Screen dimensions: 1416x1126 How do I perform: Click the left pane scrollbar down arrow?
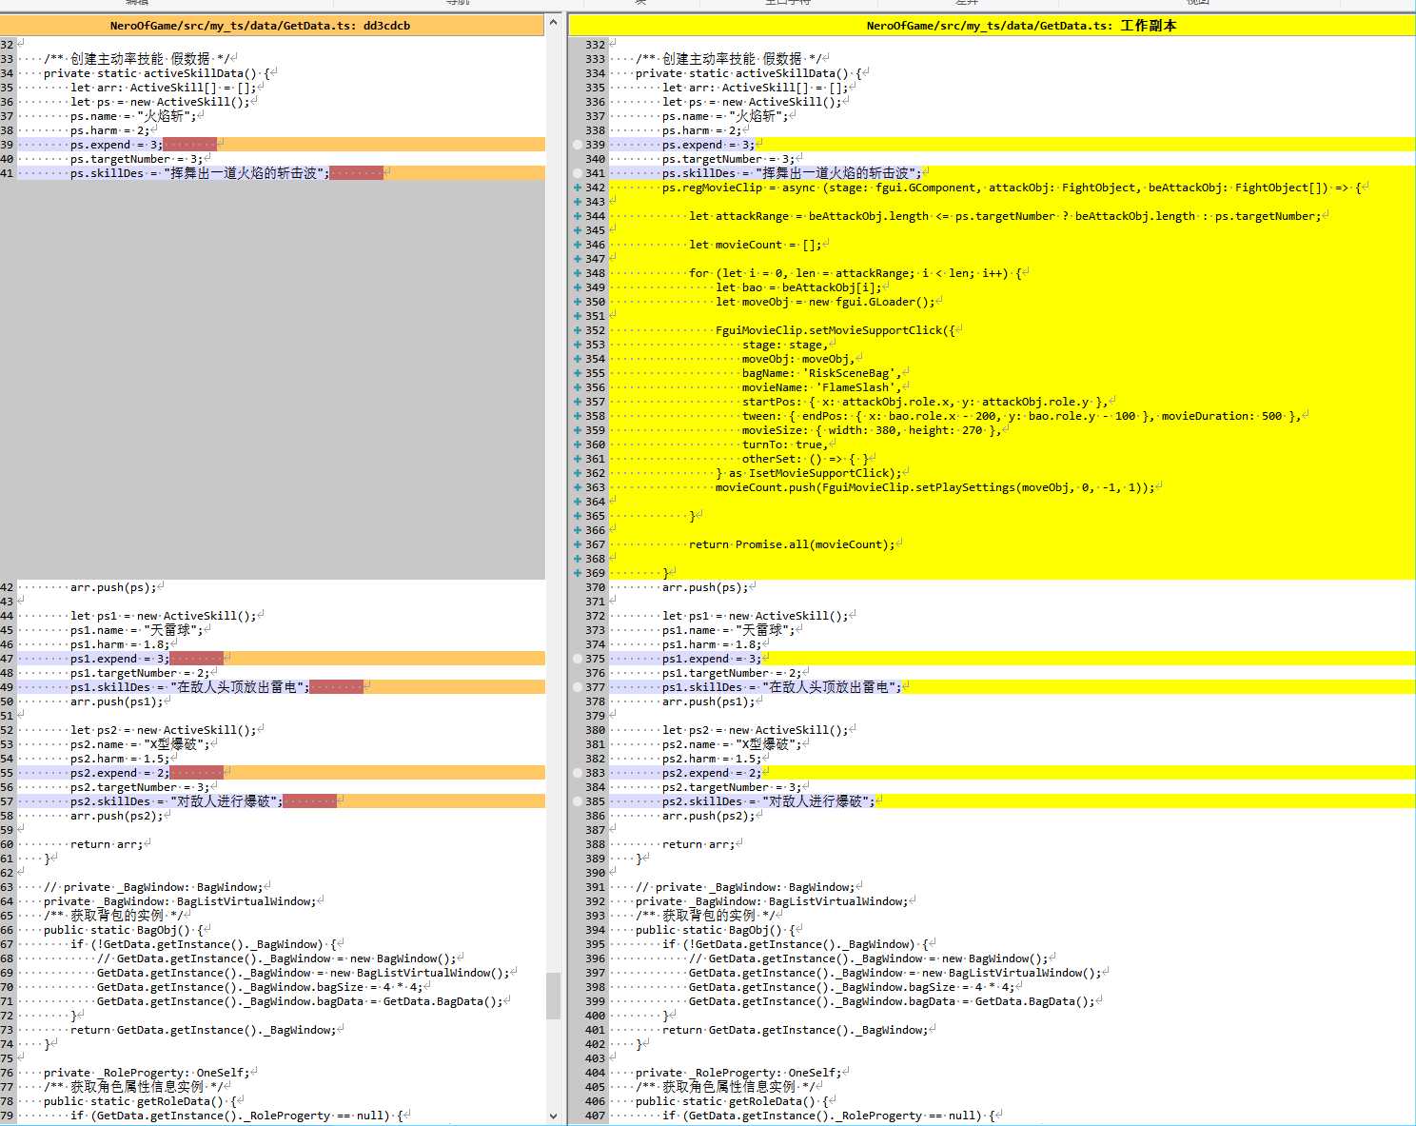(x=554, y=1116)
